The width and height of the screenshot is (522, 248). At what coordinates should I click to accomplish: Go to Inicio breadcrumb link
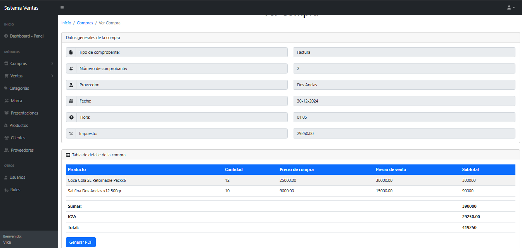(x=66, y=23)
